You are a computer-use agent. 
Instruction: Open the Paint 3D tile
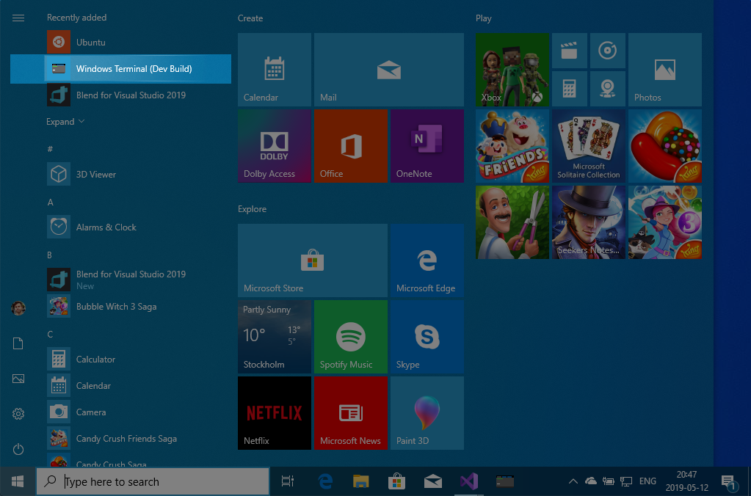tap(427, 413)
